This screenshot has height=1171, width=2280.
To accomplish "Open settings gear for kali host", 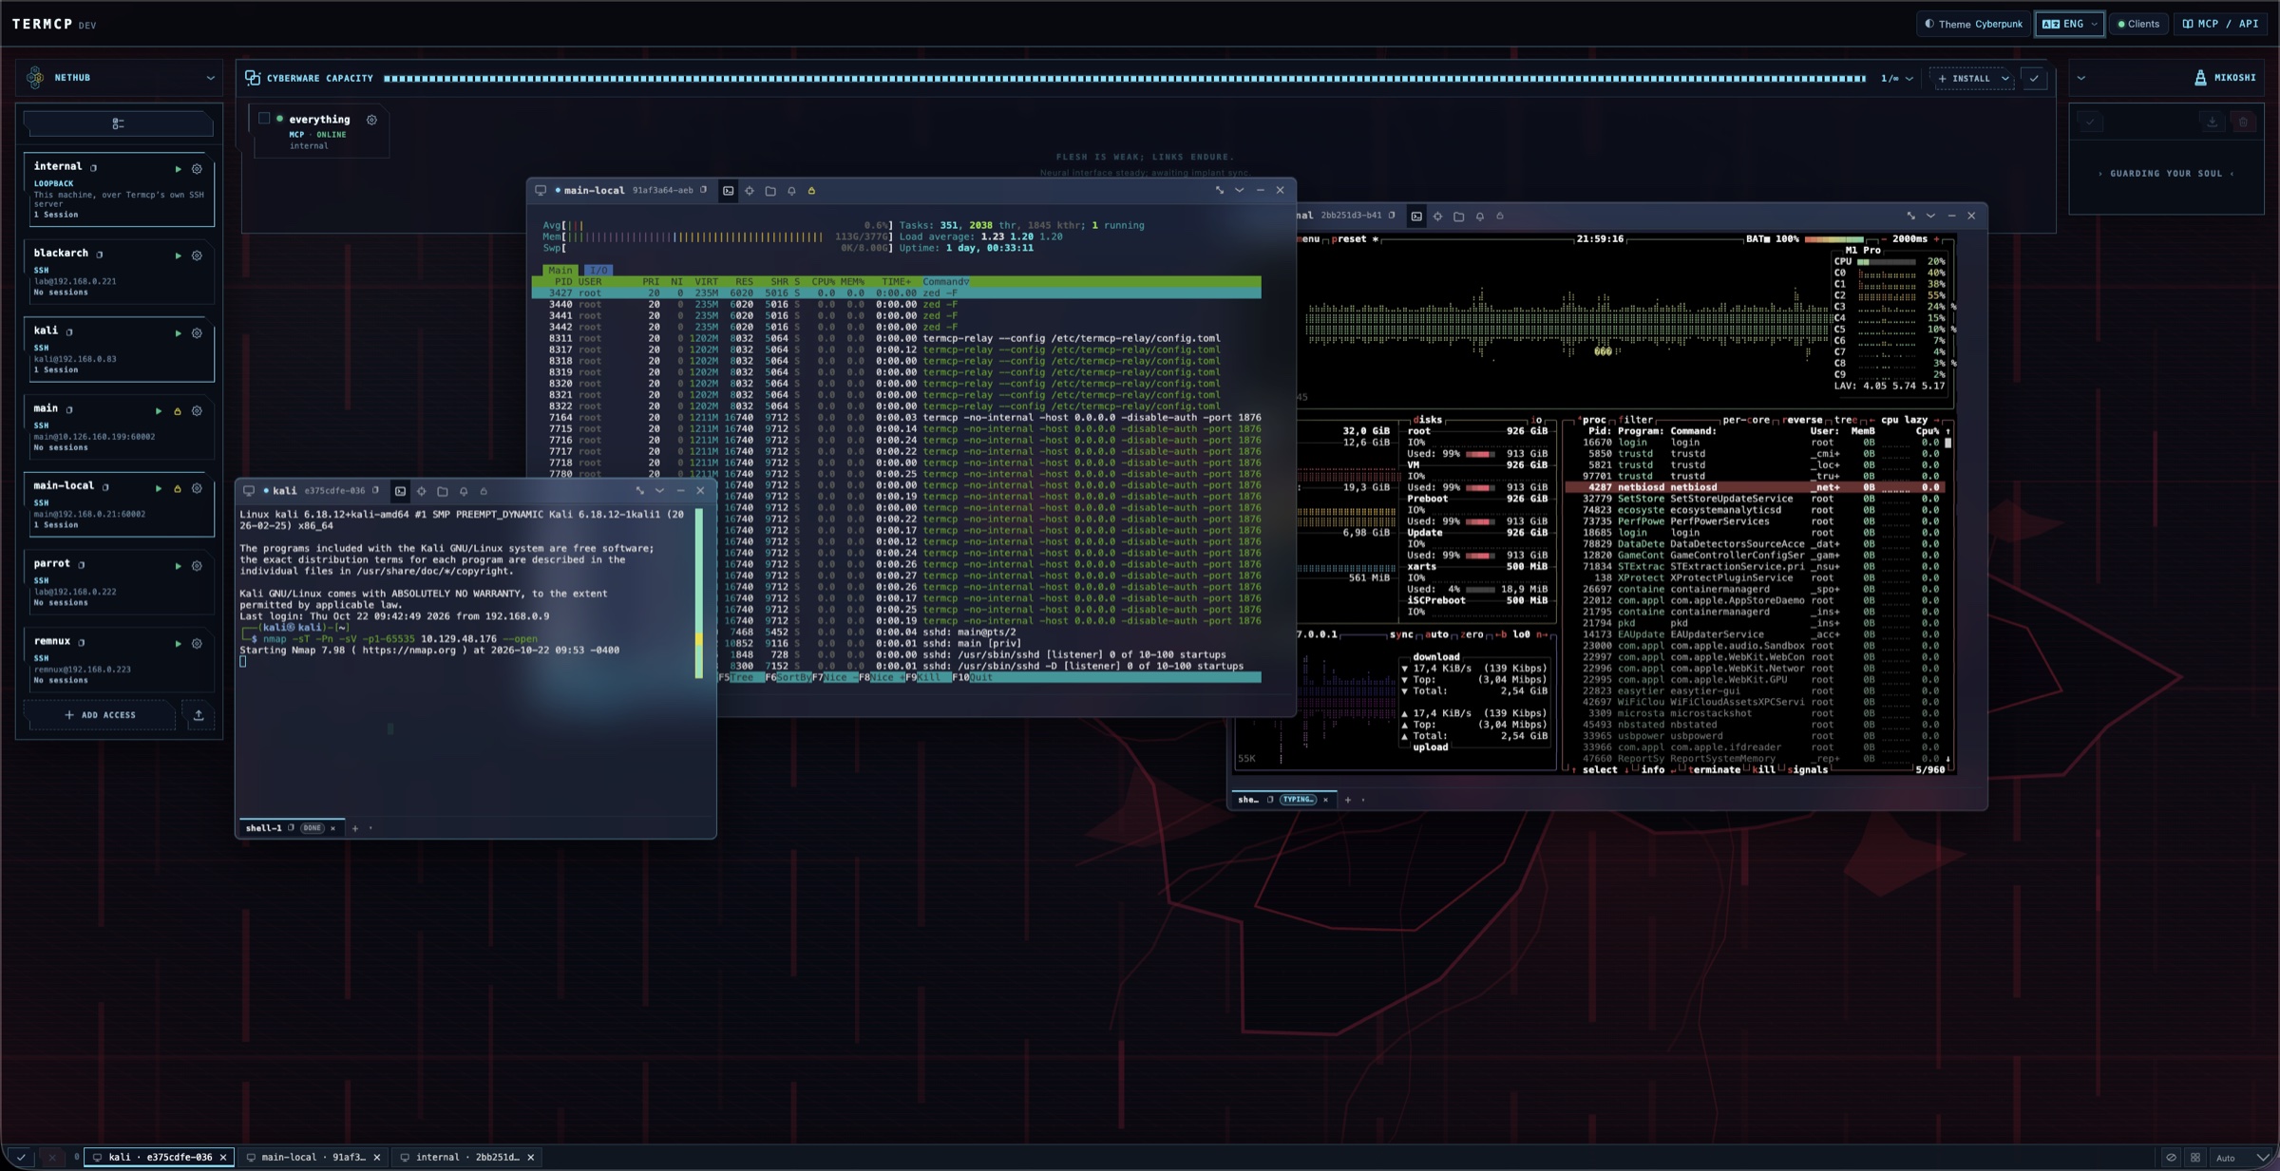I will (x=197, y=333).
